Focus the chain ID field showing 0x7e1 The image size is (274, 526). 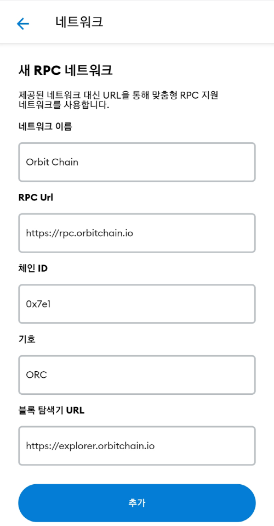(137, 304)
